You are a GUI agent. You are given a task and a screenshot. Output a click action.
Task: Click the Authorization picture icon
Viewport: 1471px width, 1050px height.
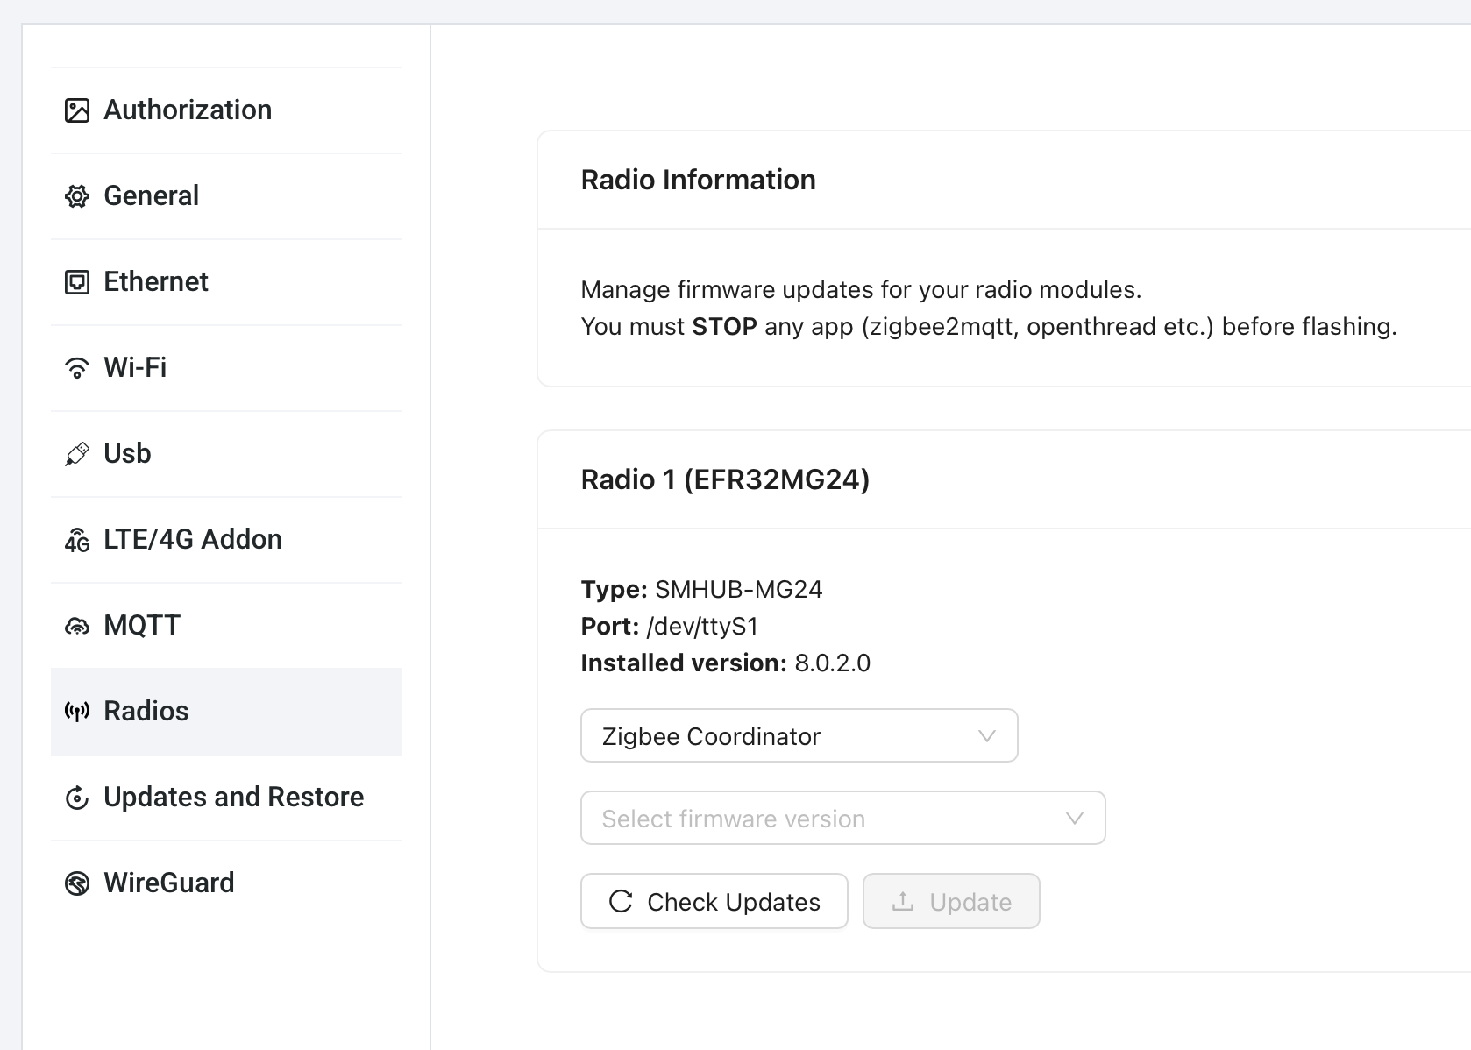(x=77, y=110)
